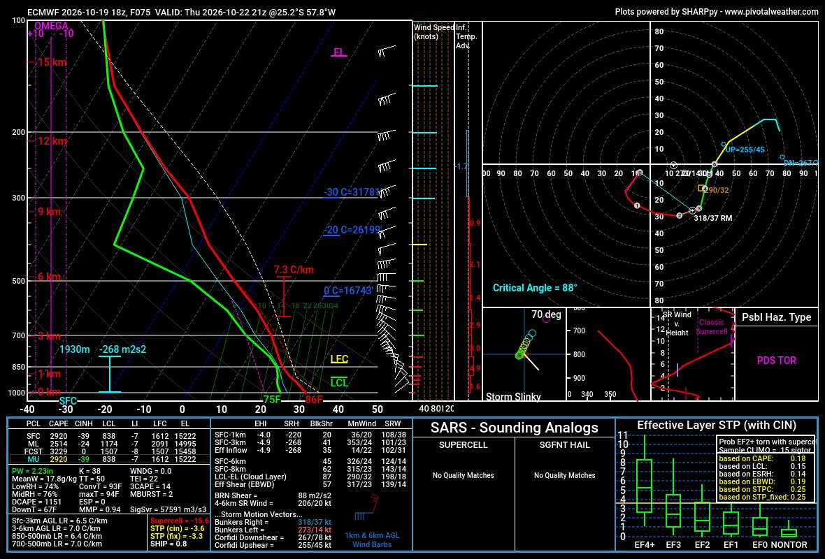Select the highlighted MU parcel row
Image resolution: width=825 pixels, height=559 pixels.
110,459
